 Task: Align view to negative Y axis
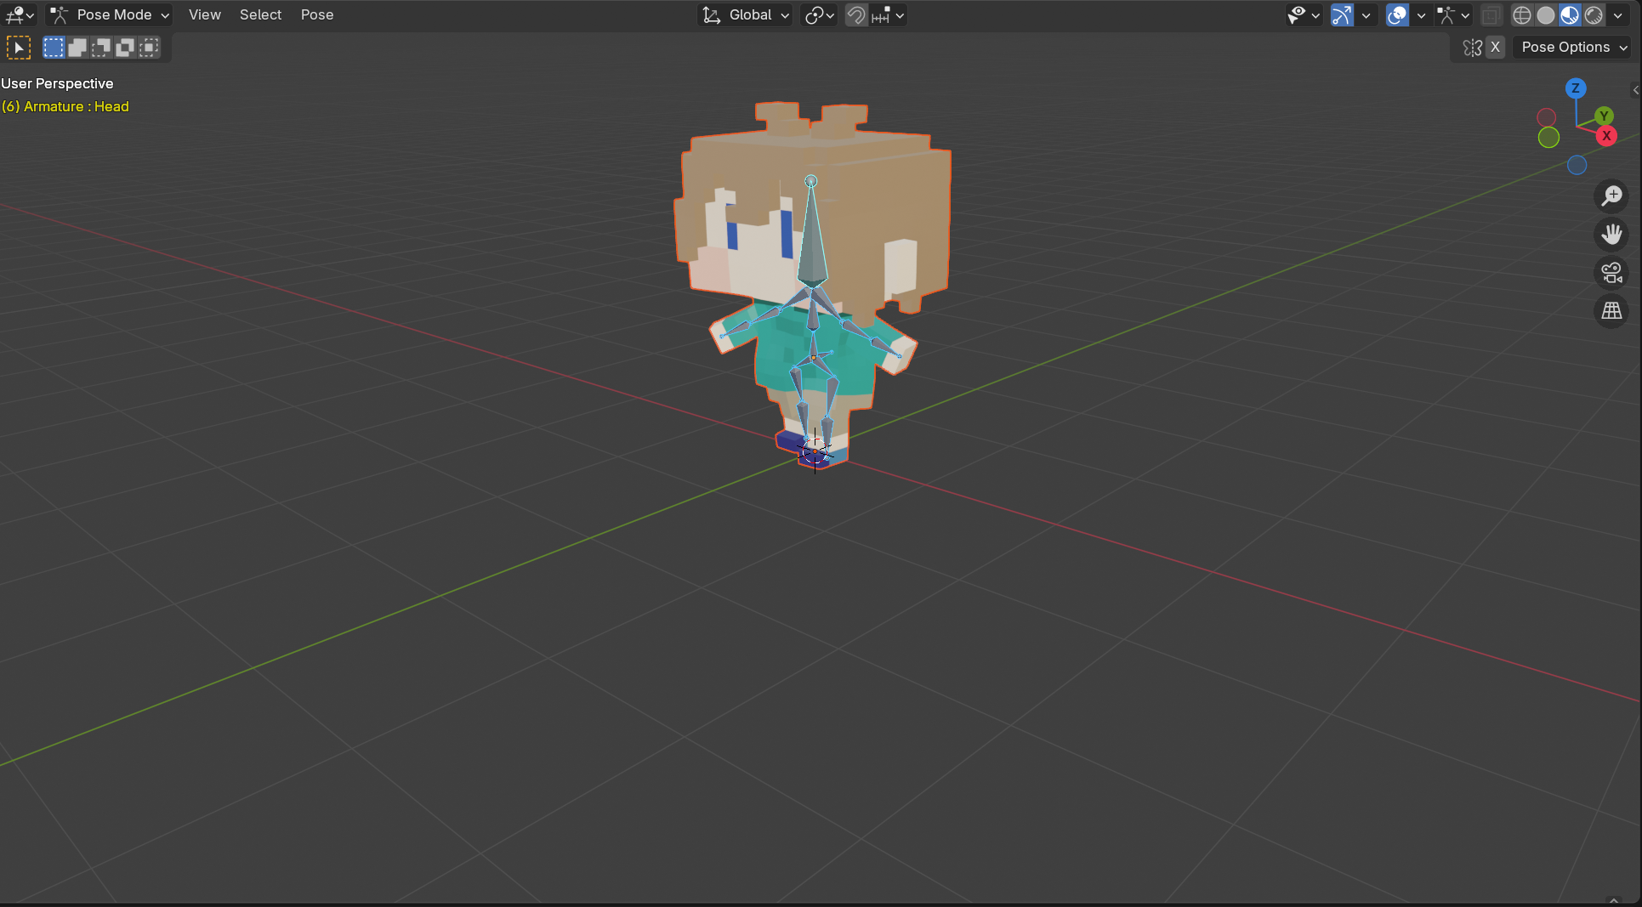pyautogui.click(x=1548, y=138)
